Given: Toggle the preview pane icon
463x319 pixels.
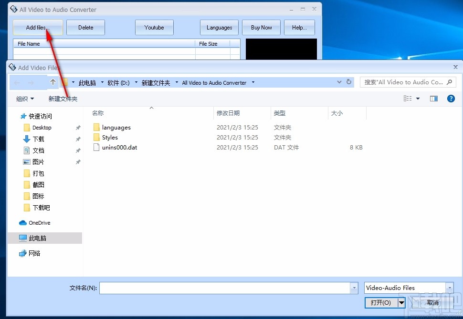Looking at the screenshot, I should coord(434,98).
